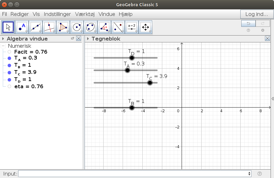Open the Vindue menu
Image resolution: width=274 pixels, height=178 pixels.
[x=107, y=14]
